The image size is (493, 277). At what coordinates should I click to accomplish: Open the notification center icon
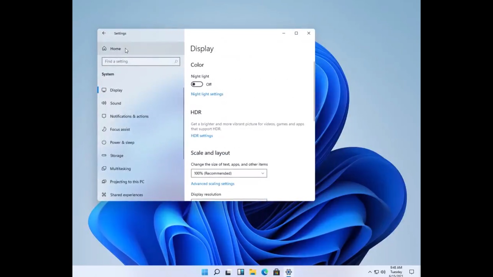(411, 272)
